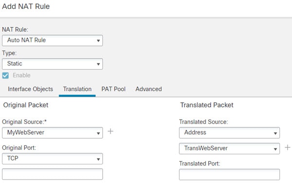Focus the Original Port number field
This screenshot has height=183, width=292.
point(53,174)
